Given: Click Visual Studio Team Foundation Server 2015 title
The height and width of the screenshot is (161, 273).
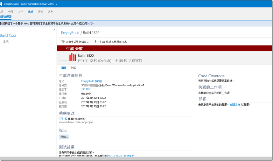Looking at the screenshot, I should coord(29,4).
